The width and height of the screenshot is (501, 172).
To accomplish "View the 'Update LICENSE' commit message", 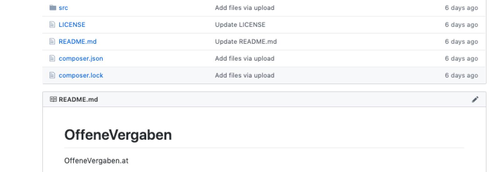I will [x=240, y=25].
